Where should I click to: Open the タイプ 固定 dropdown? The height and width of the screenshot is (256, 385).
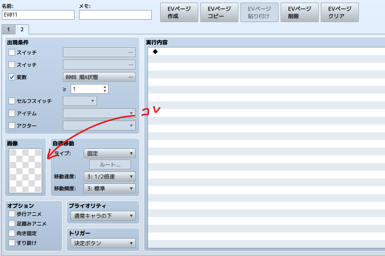click(110, 153)
